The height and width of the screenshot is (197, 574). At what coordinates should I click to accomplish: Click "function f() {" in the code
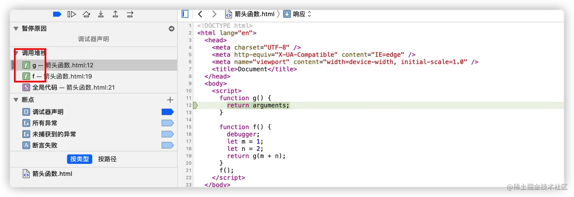[245, 127]
